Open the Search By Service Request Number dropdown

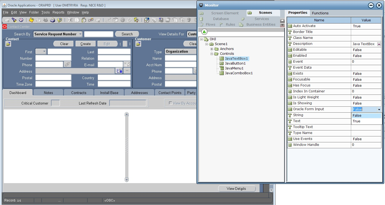click(58, 34)
